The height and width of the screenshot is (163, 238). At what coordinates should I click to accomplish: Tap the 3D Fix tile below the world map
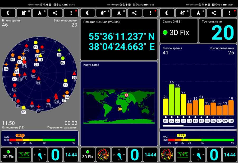[x=88, y=155]
